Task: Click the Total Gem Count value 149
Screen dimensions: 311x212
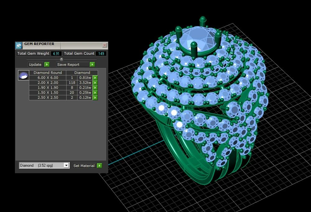Action: (101, 53)
